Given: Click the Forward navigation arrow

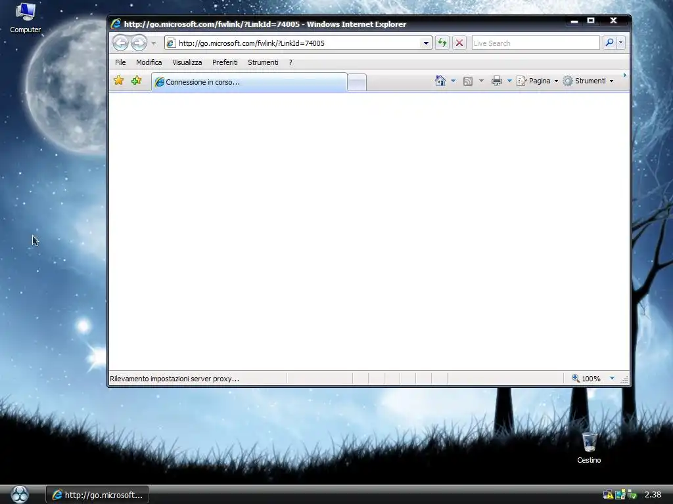Looking at the screenshot, I should pos(139,43).
